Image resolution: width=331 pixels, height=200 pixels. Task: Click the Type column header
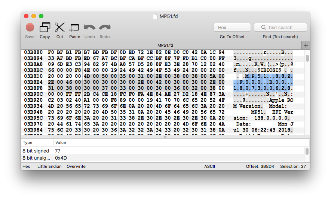click(x=27, y=142)
